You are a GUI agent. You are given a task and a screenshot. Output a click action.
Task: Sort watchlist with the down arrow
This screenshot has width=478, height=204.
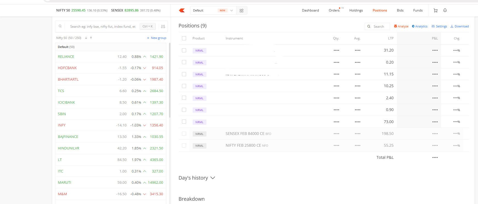[86, 38]
